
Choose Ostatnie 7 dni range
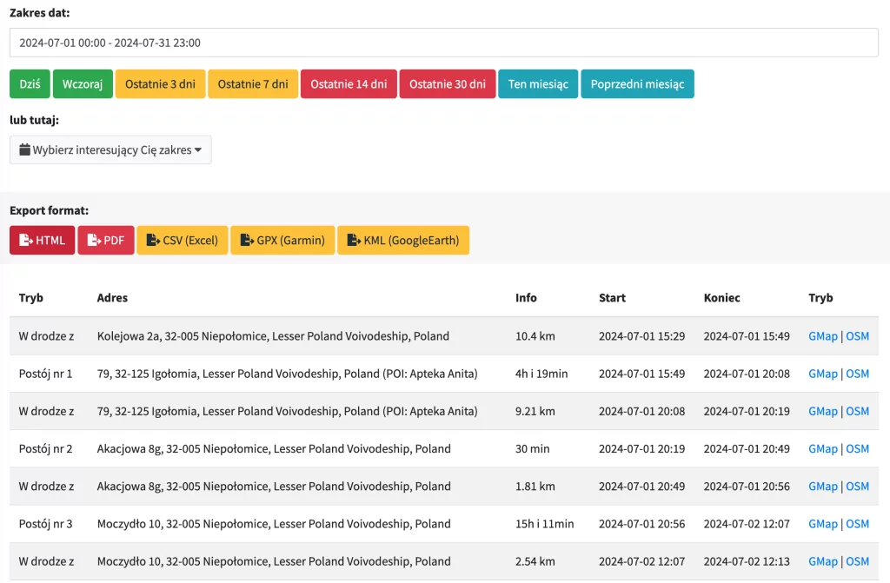[x=253, y=84]
